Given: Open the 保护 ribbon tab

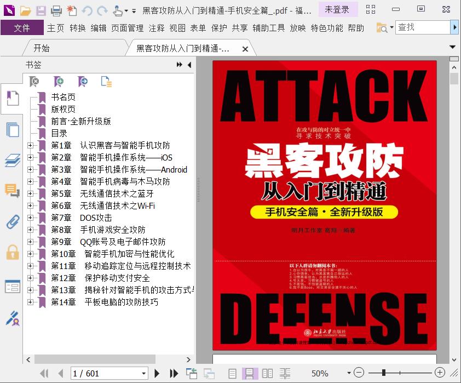Looking at the screenshot, I should 219,28.
